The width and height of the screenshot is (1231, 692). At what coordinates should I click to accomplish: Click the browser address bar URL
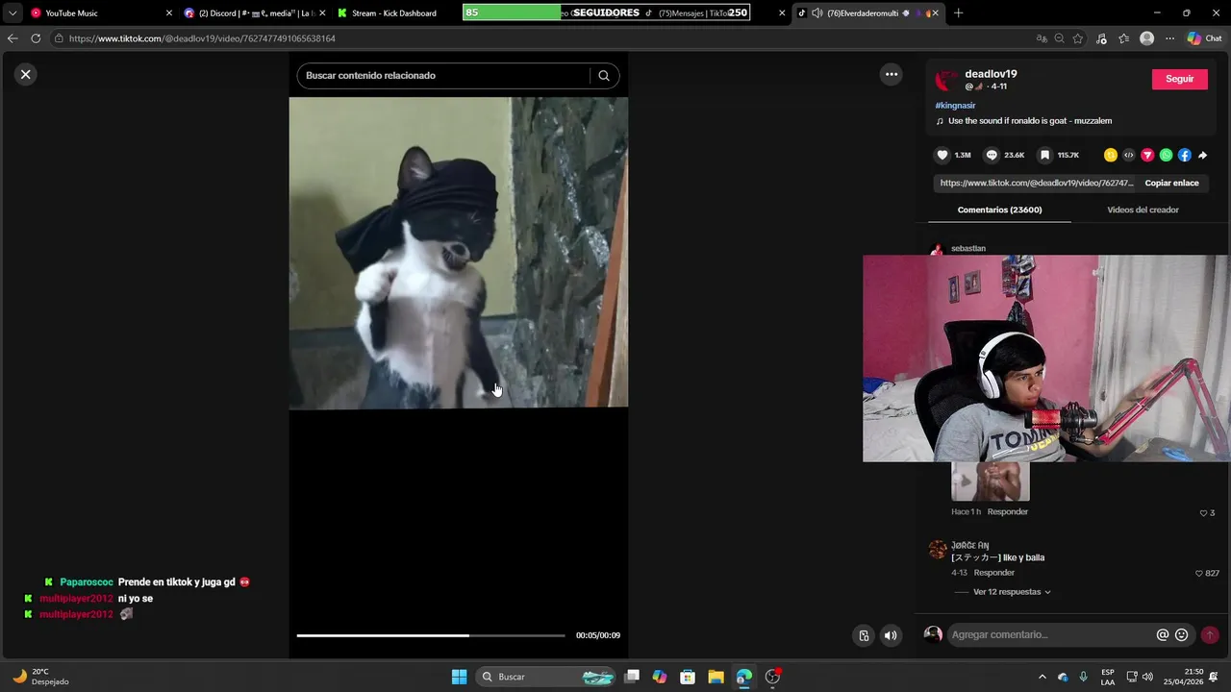click(202, 38)
